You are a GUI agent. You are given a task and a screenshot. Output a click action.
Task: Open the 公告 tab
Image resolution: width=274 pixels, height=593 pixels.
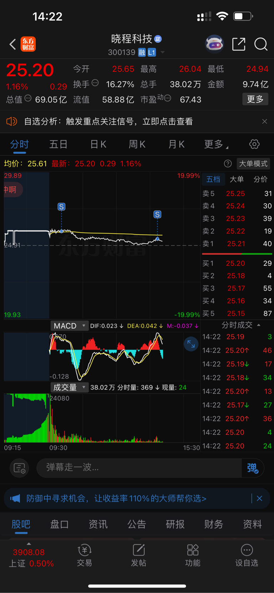pyautogui.click(x=137, y=524)
